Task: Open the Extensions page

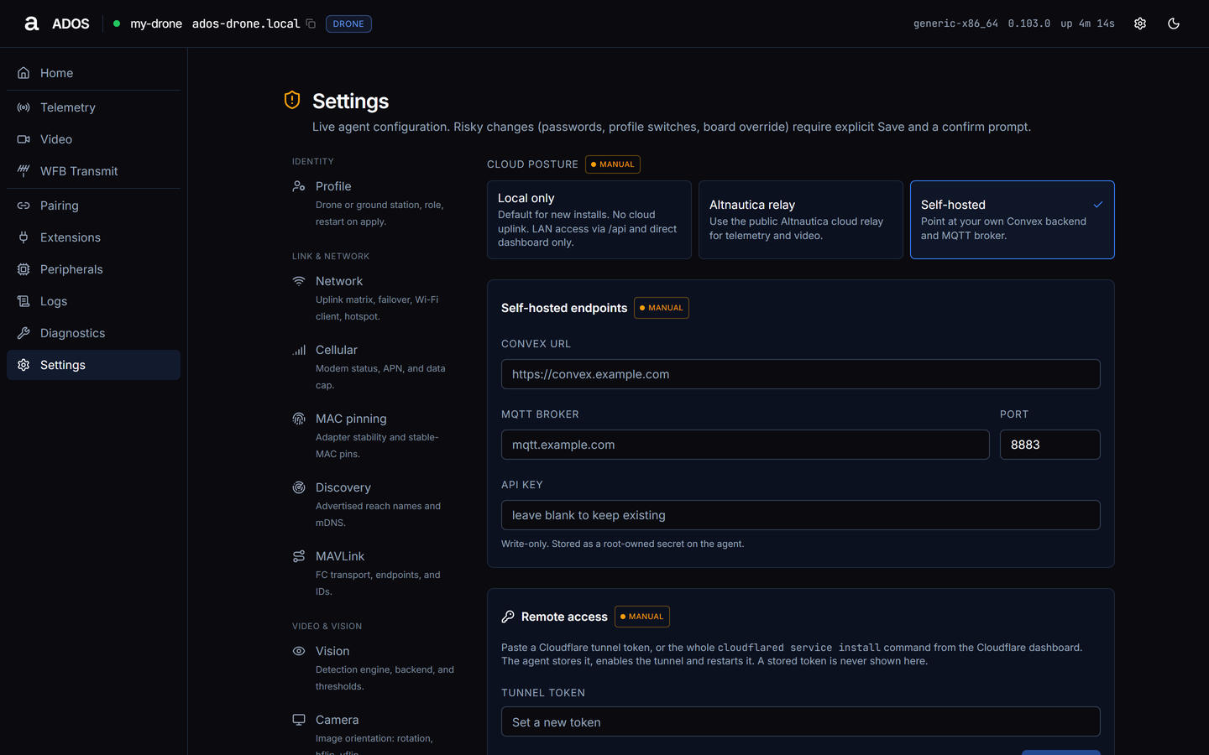Action: (93, 237)
